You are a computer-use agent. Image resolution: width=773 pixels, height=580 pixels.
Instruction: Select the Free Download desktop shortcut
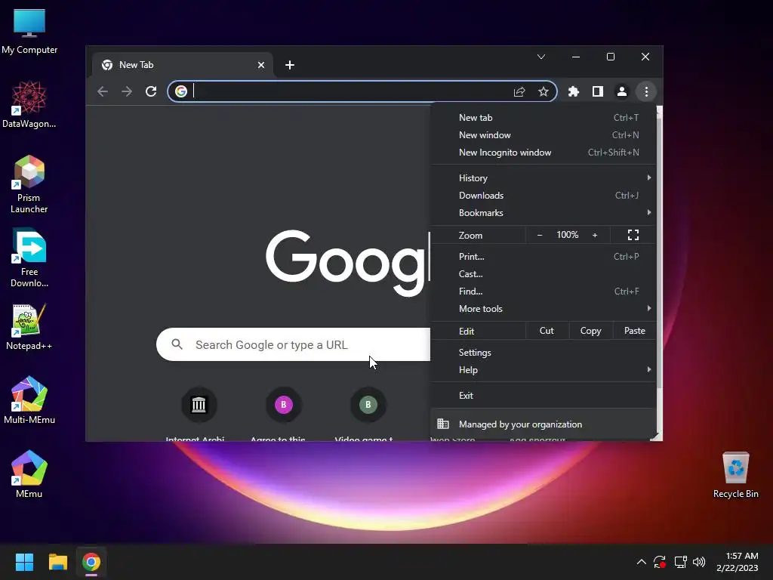coord(29,258)
